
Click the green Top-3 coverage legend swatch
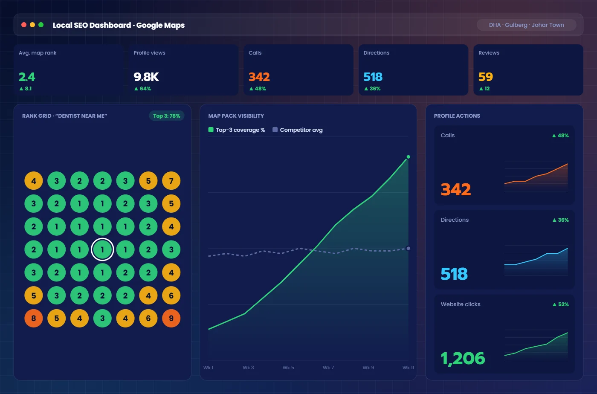point(211,130)
